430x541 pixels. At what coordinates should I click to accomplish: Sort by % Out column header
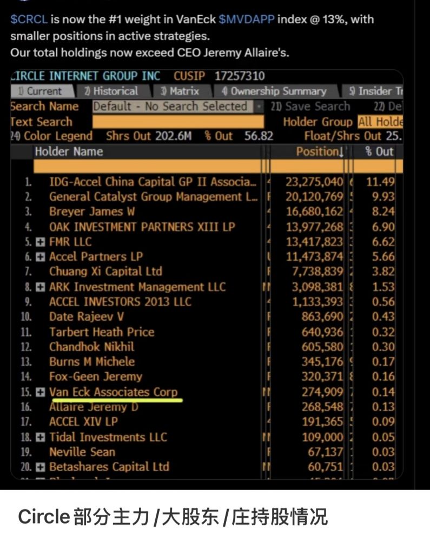pos(379,151)
